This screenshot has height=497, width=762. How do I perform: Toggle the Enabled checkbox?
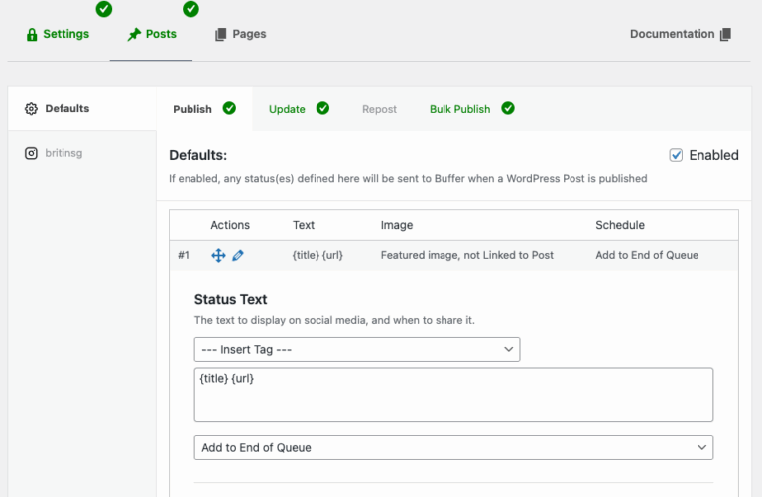[676, 155]
